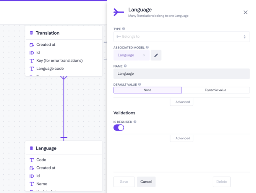Click the edit pencil icon beside Language
This screenshot has width=256, height=193.
point(156,55)
